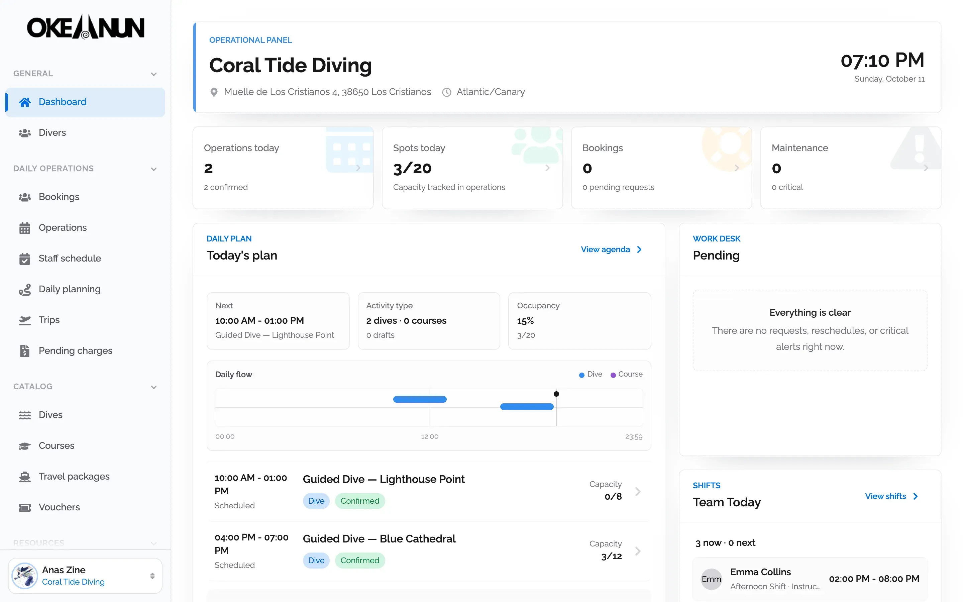Click the location pin icon by address
The height and width of the screenshot is (602, 963).
(214, 92)
